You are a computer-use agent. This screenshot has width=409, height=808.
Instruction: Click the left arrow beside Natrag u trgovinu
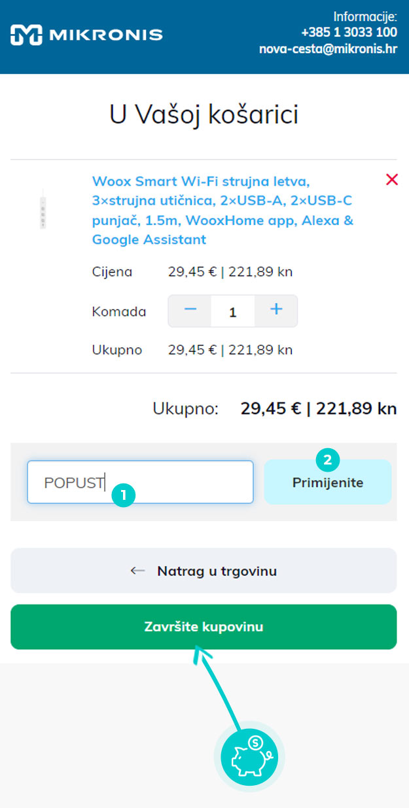pos(137,571)
